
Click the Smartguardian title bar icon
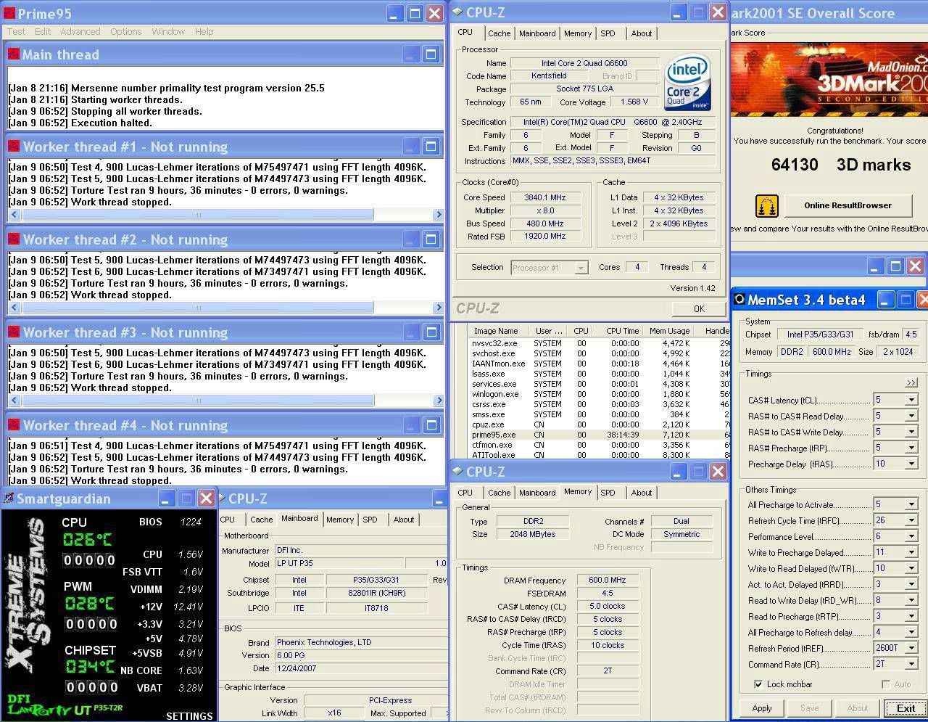(9, 498)
